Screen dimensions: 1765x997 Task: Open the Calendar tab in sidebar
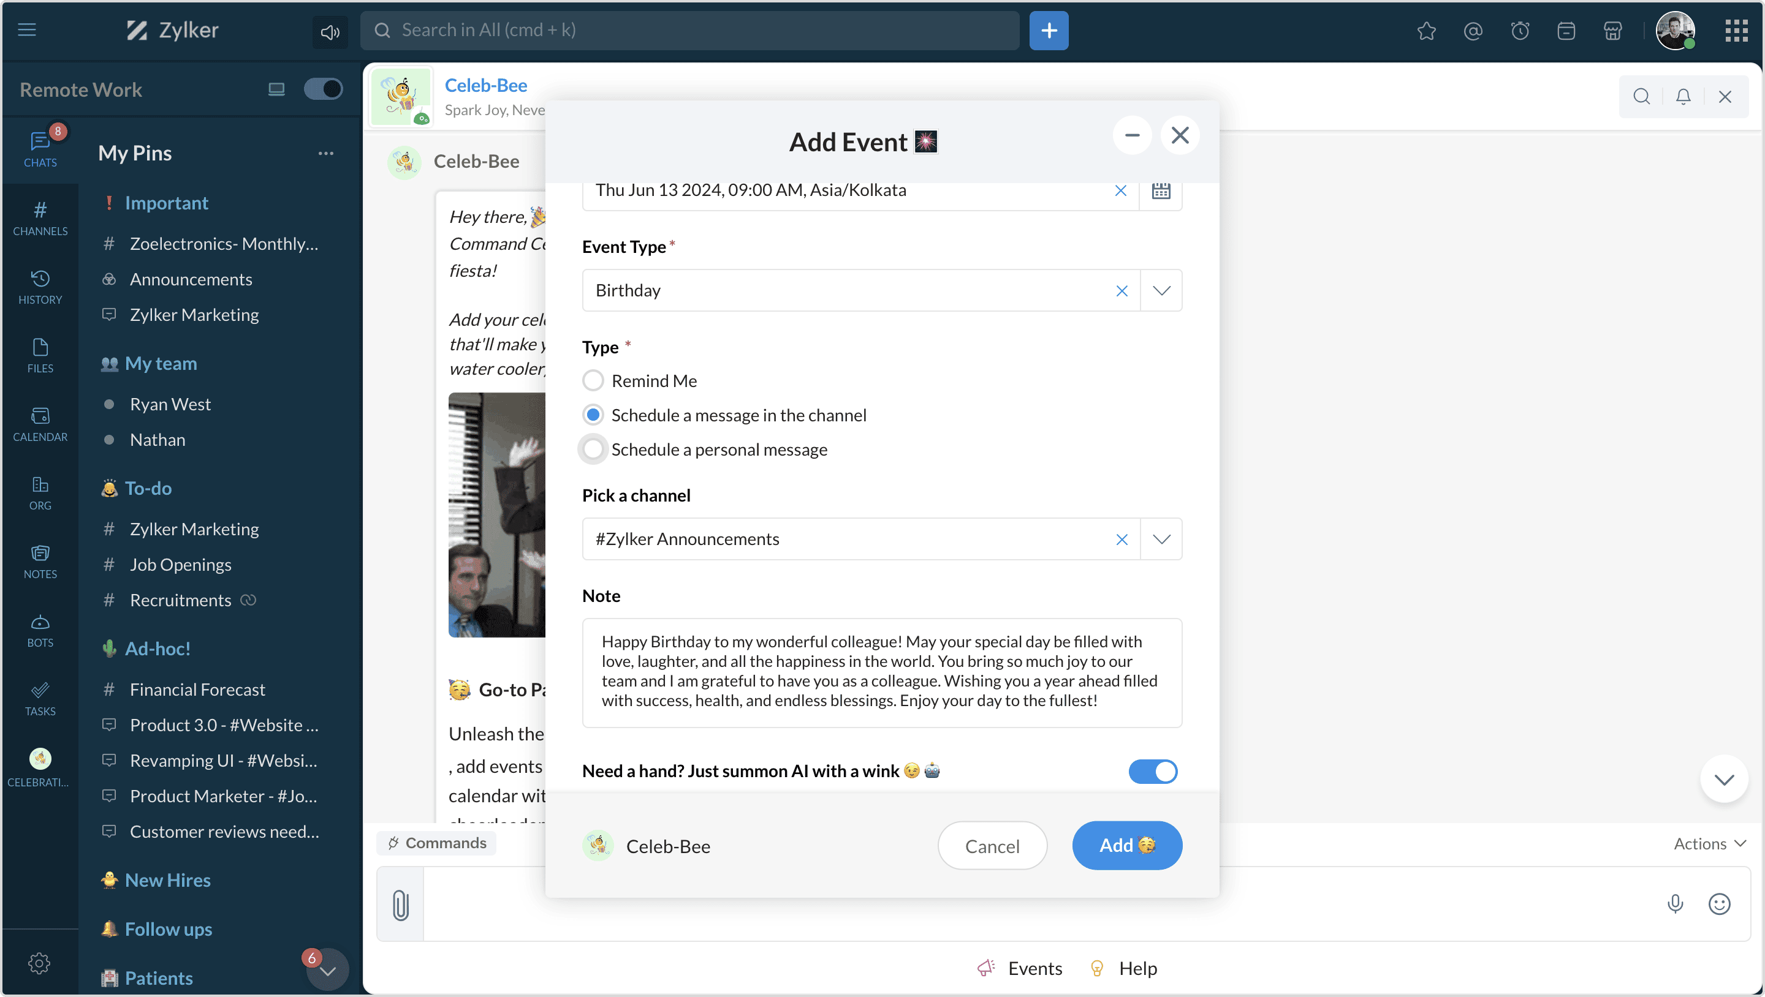40,424
